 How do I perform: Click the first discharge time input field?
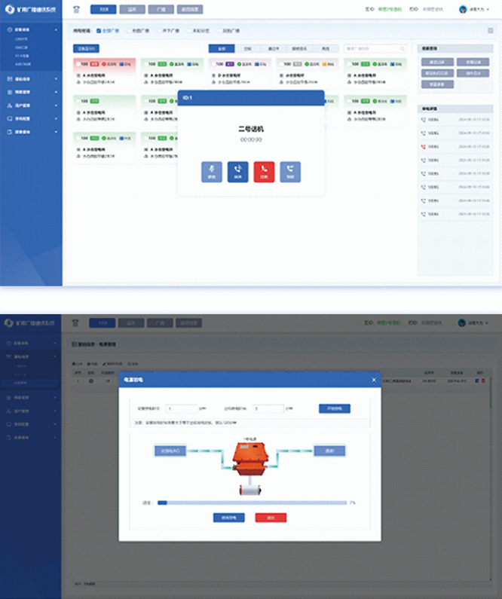coord(182,408)
